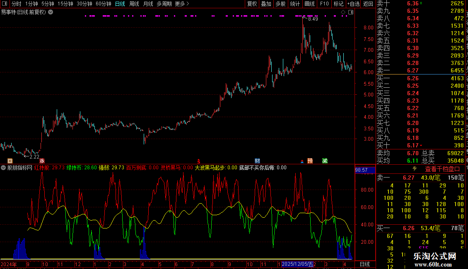The width and height of the screenshot is (468, 269).
Task: Toggle the left sidebar panel icon
Action: tap(5, 4)
